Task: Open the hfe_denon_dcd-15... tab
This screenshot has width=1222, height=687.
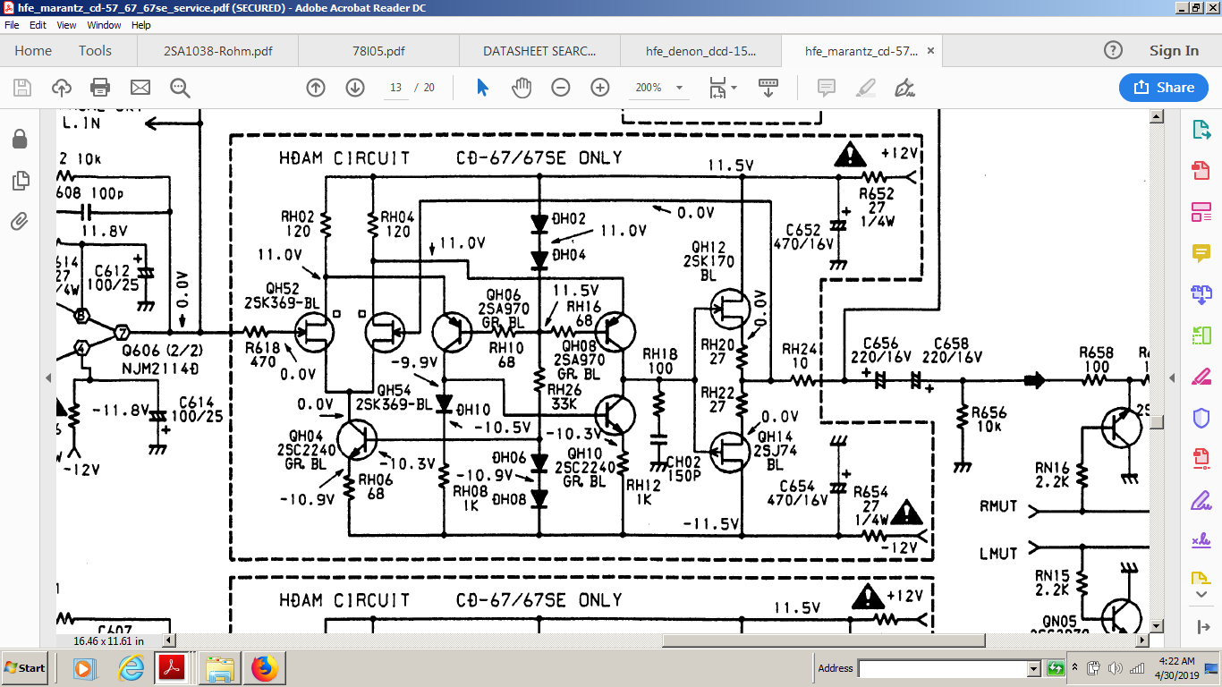Action: (x=700, y=51)
